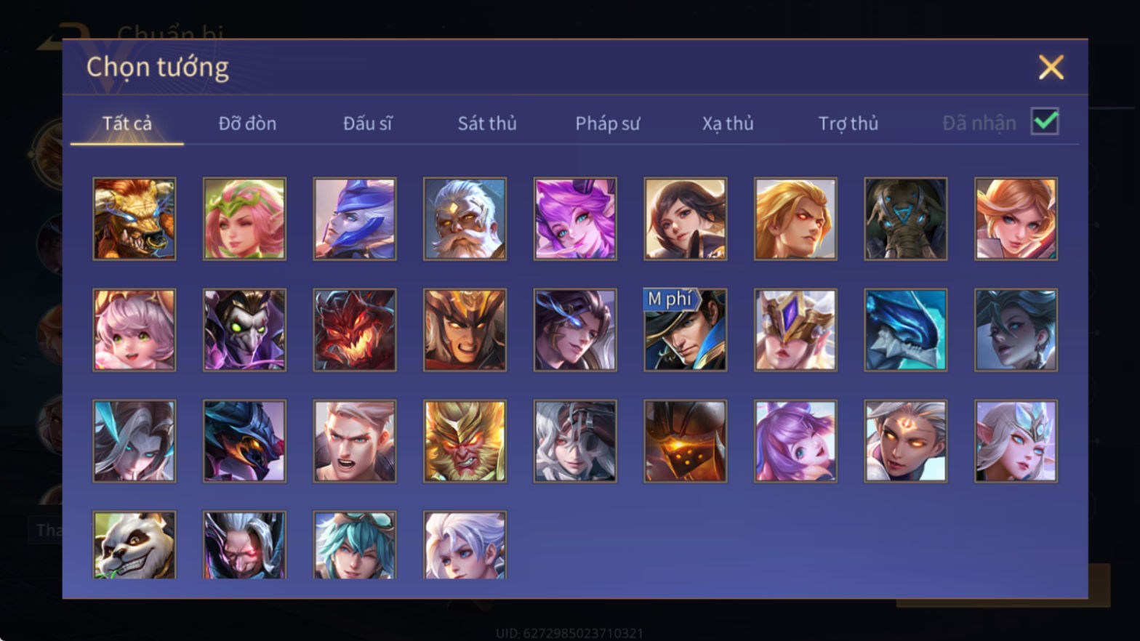Select the pink-haired leaf crown hero
1140x641 pixels.
point(245,219)
